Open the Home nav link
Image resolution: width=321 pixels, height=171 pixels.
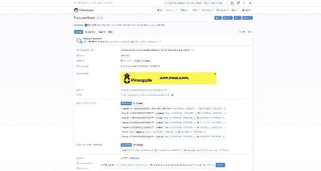pyautogui.click(x=160, y=10)
